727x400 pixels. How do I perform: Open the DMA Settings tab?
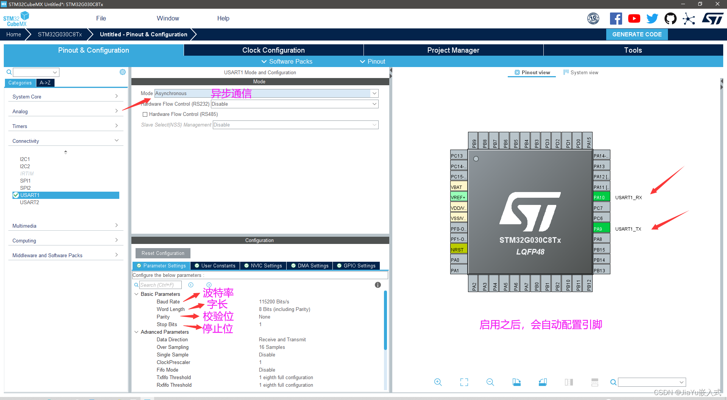pyautogui.click(x=310, y=266)
